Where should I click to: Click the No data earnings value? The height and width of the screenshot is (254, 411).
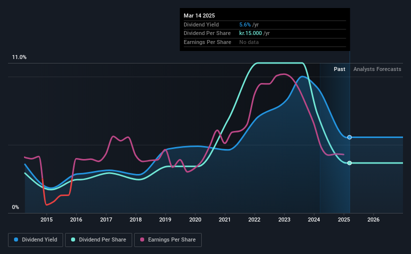tap(249, 42)
